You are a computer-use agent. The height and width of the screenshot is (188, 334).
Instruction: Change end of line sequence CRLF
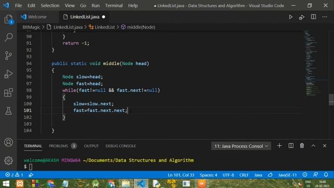pyautogui.click(x=244, y=175)
